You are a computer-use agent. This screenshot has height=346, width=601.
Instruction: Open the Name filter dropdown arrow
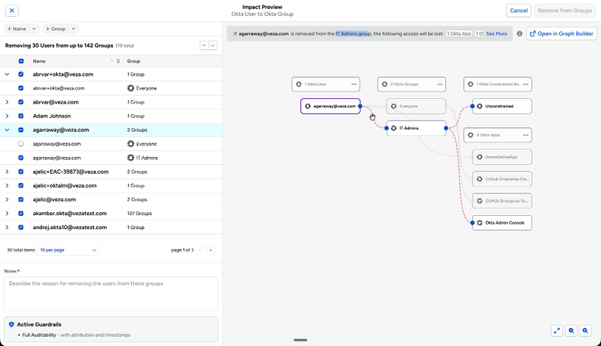pos(34,29)
